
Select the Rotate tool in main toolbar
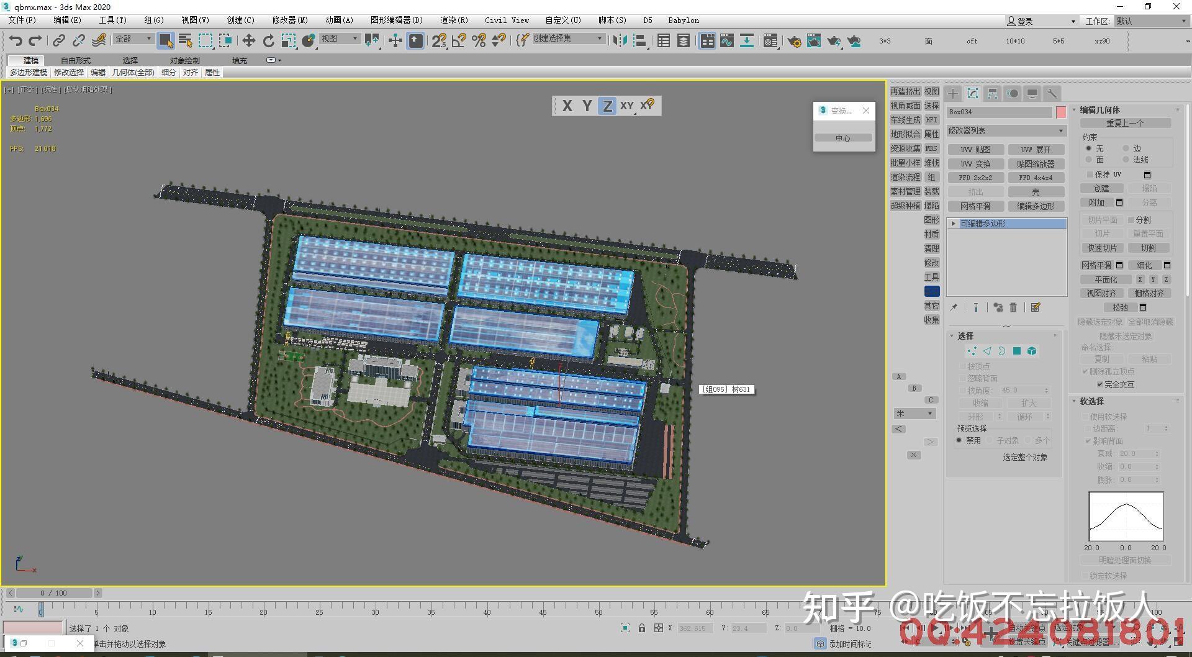(x=269, y=41)
